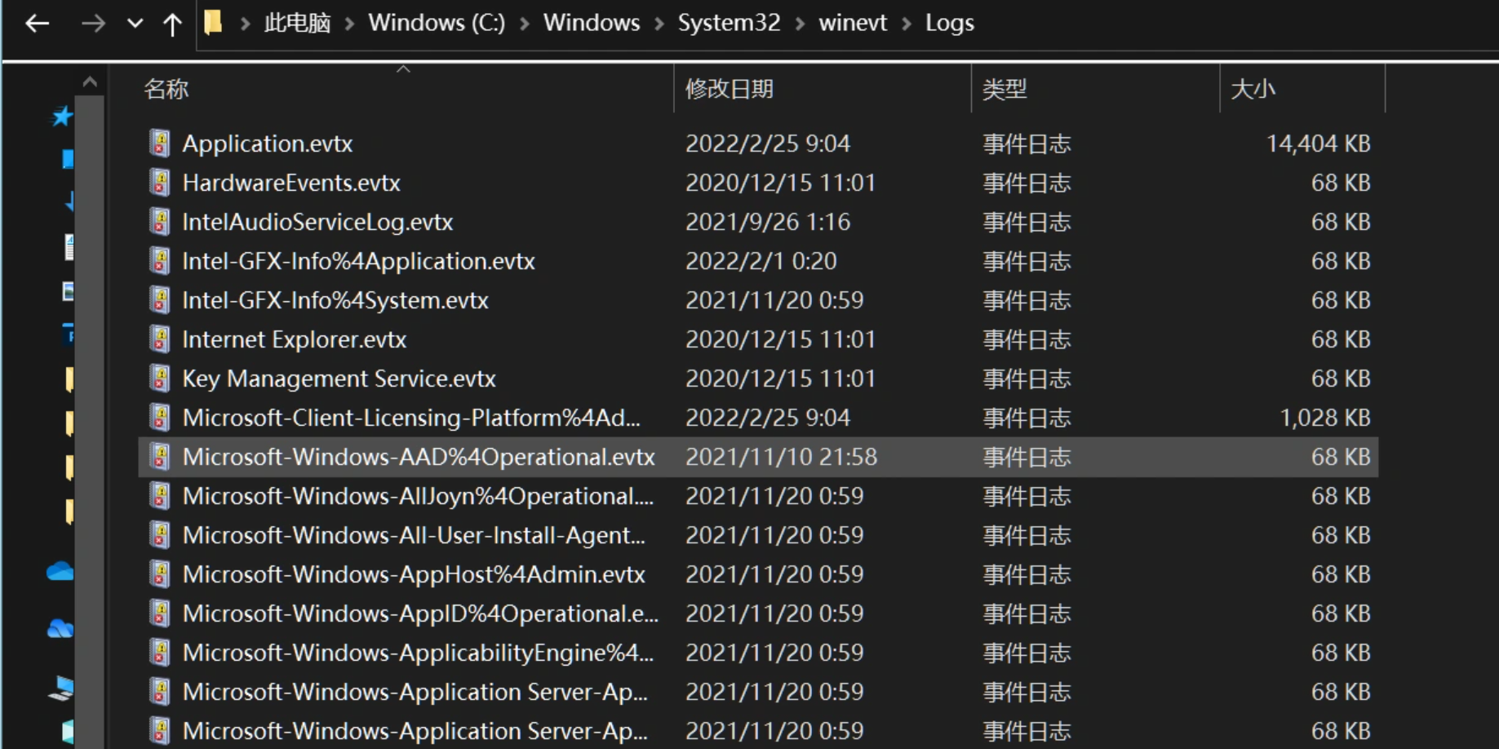Screen dimensions: 1499x749
Task: Click the Internet Explorer.evtx file icon
Action: pyautogui.click(x=160, y=339)
